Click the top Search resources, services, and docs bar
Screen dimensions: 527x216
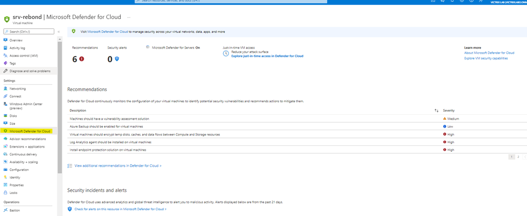click(231, 2)
